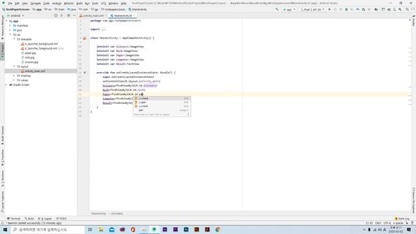Image resolution: width=416 pixels, height=234 pixels.
Task: Open Search Everywhere magnifier icon
Action: (x=408, y=9)
